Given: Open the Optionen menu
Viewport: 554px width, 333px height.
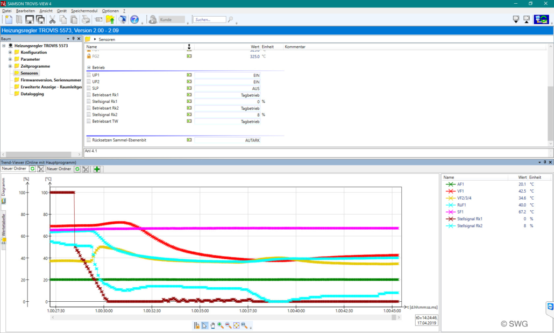Looking at the screenshot, I should click(110, 11).
